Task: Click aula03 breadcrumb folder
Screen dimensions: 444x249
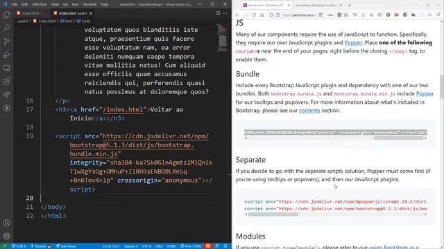Action: [23, 21]
